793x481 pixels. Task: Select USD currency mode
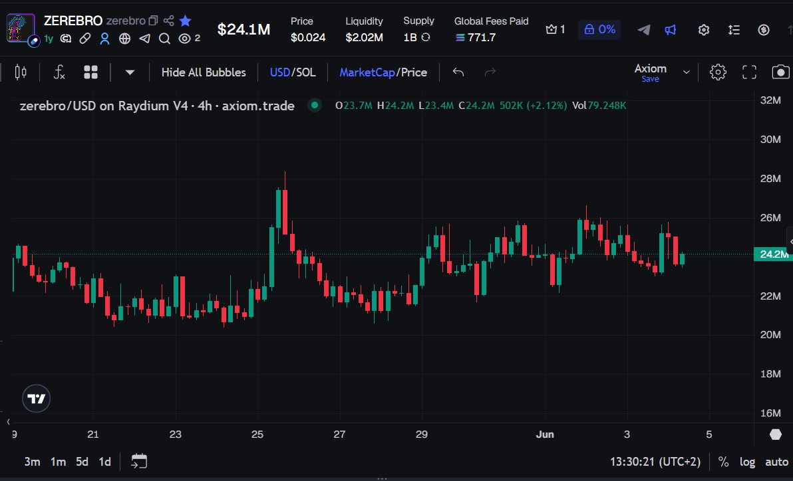pos(279,72)
